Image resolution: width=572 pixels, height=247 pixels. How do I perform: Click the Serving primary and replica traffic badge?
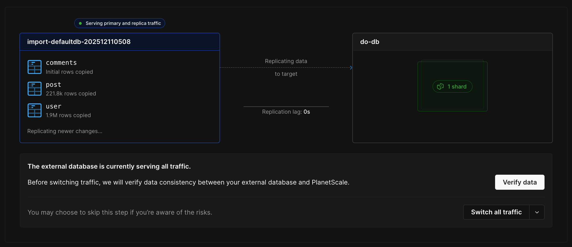point(120,23)
